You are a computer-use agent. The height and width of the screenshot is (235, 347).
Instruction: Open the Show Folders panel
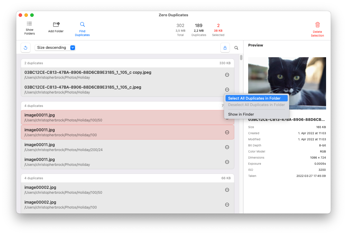point(29,28)
